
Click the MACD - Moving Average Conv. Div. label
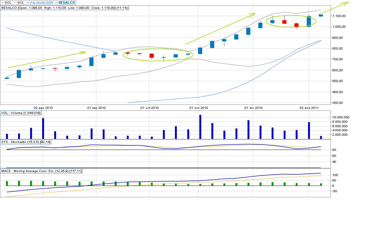[42, 171]
